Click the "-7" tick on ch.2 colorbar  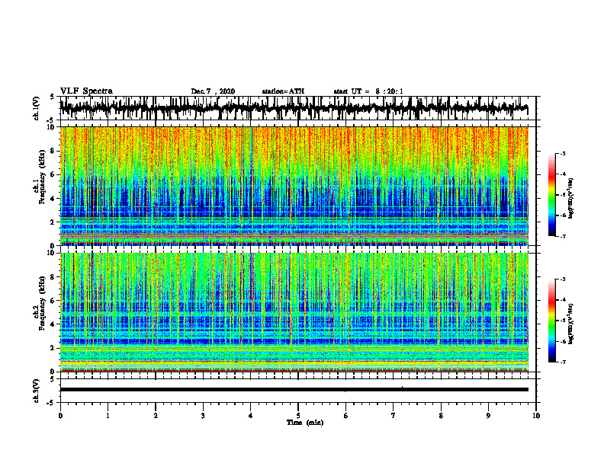pos(563,362)
